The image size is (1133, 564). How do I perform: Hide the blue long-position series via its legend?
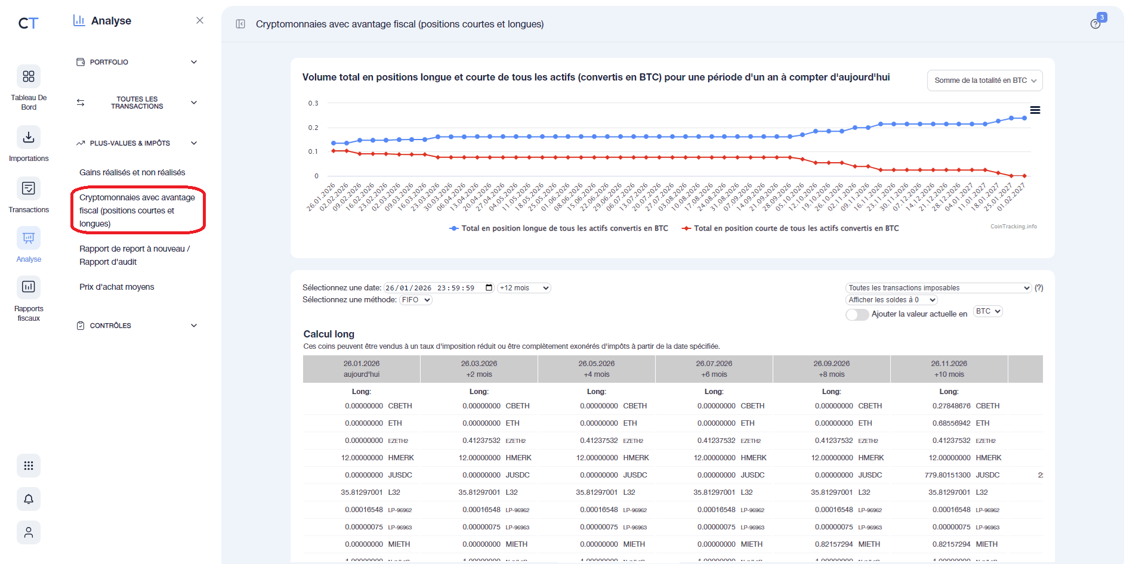(x=558, y=228)
